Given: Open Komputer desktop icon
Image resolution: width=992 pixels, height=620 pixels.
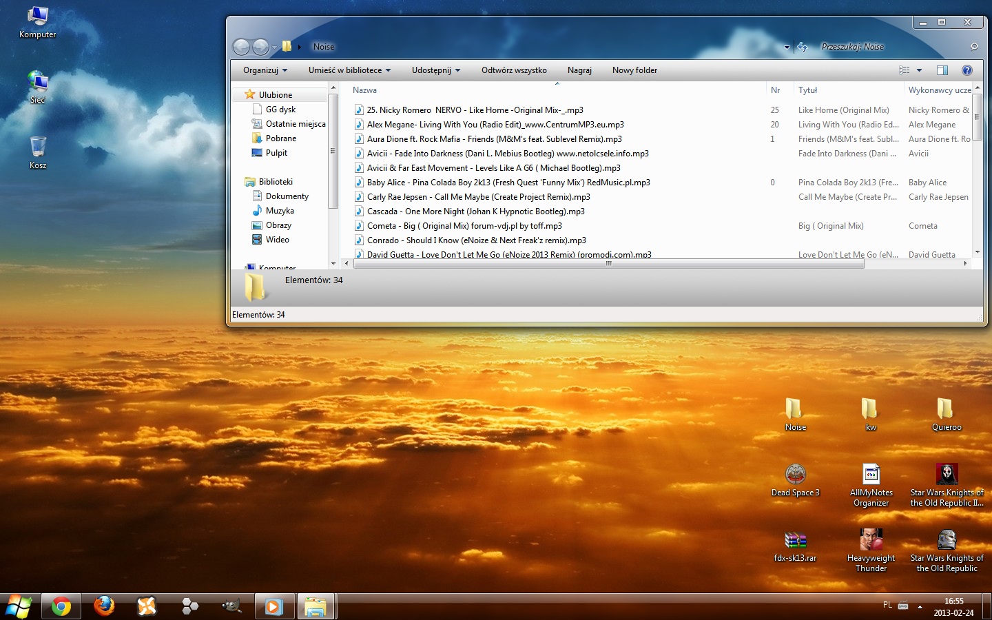Looking at the screenshot, I should click(37, 22).
